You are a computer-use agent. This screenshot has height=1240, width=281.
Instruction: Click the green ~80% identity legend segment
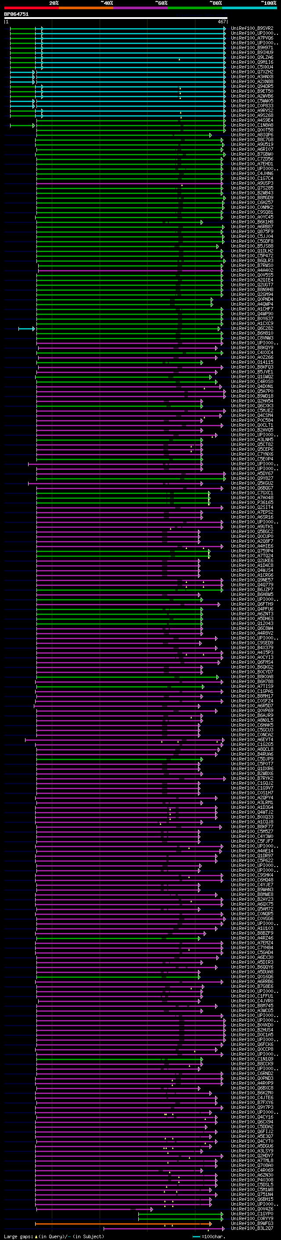[x=195, y=8]
